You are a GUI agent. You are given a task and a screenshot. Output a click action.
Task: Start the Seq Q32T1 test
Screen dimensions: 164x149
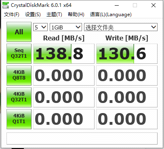[19, 54]
